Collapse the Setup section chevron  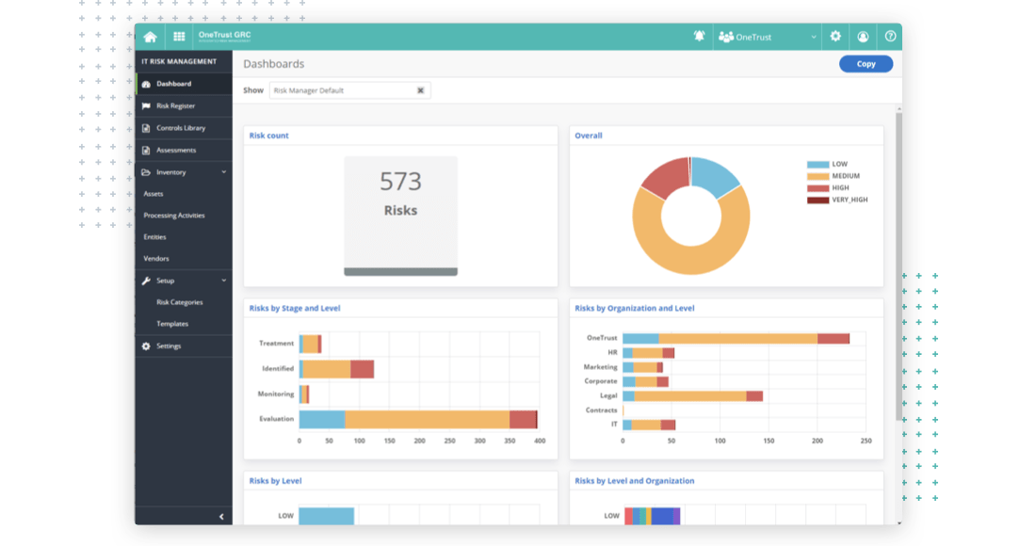(x=224, y=281)
